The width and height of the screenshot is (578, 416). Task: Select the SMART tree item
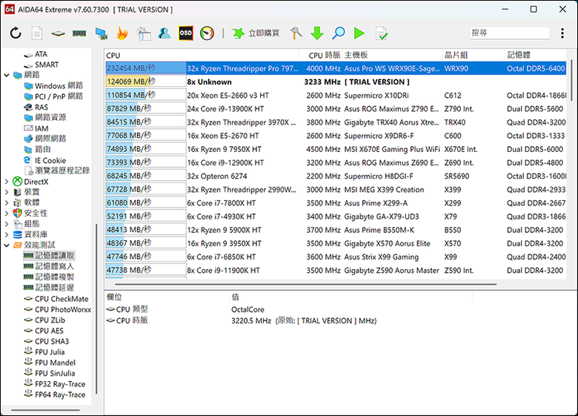tap(41, 65)
